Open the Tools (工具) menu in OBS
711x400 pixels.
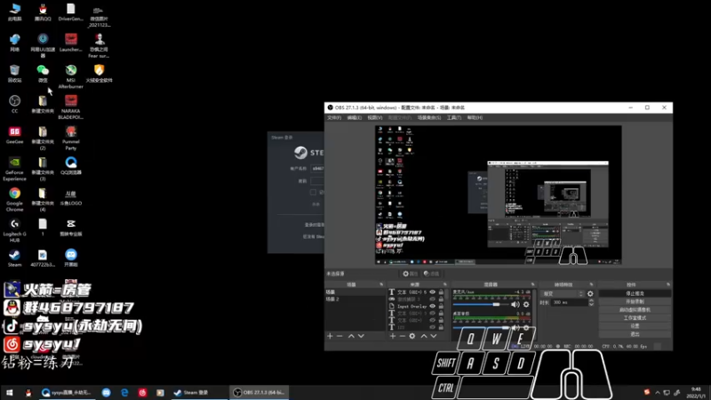point(454,118)
